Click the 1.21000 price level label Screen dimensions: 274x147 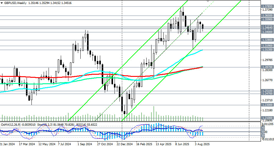tap(267, 118)
